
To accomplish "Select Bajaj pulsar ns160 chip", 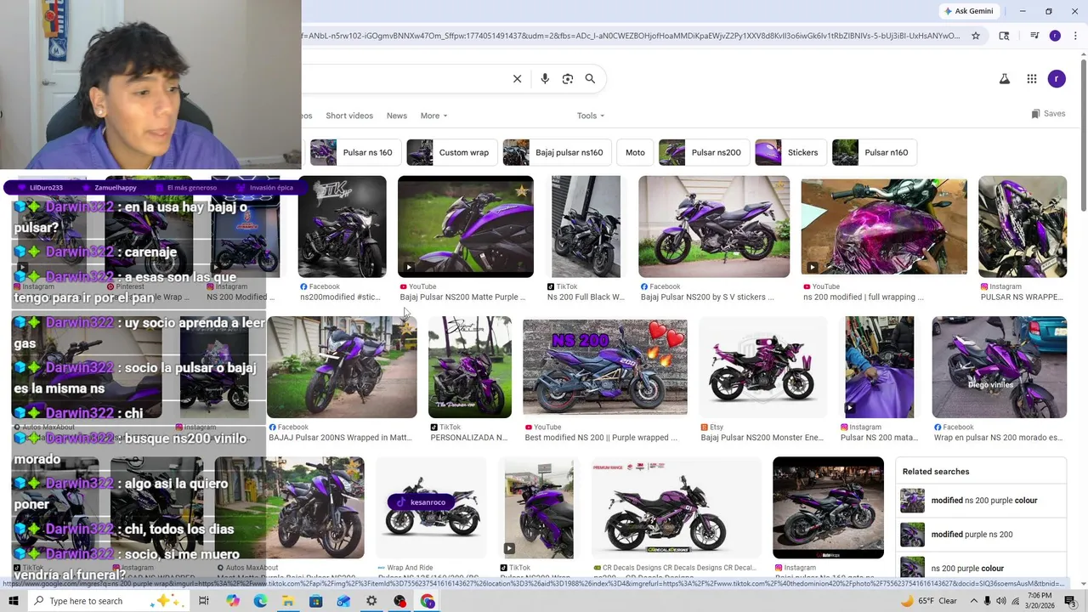I will 556,153.
